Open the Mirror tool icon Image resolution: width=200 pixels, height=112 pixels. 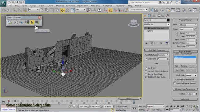(151, 10)
